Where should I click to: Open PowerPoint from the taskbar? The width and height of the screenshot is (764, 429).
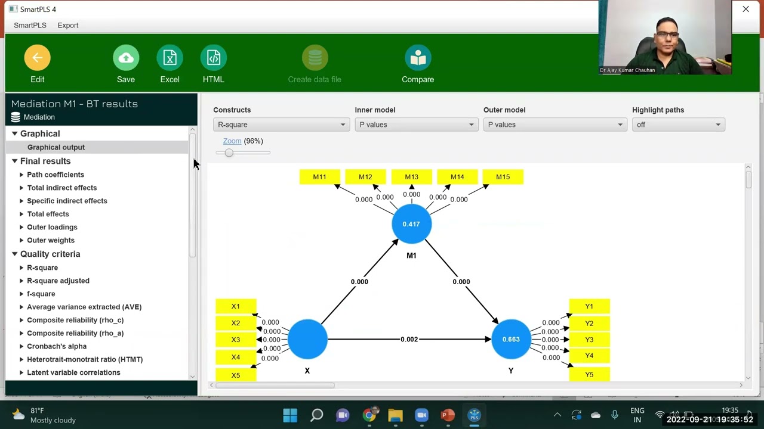tap(448, 415)
